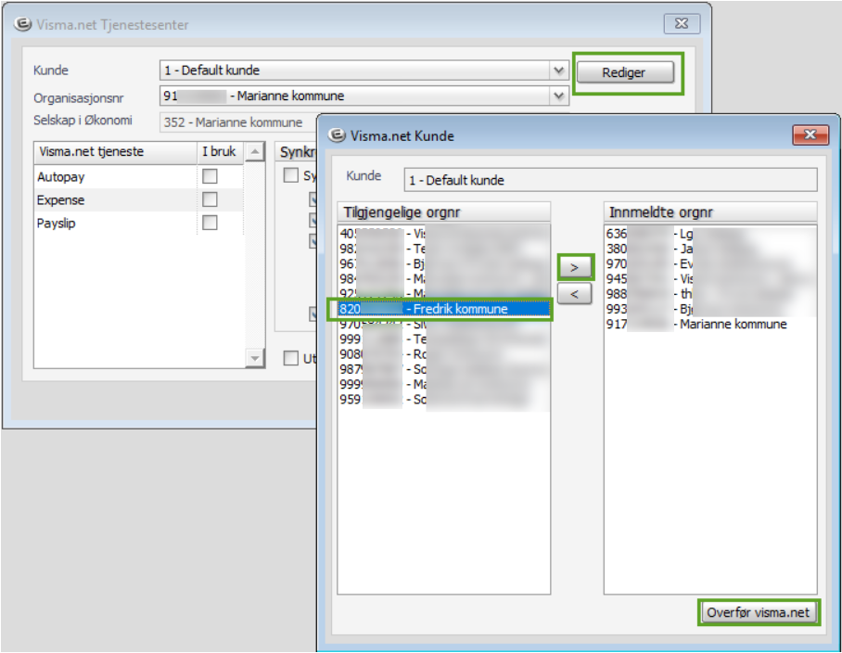Open the Kunde dropdown in Tjenestesenter
This screenshot has height=653, width=842.
point(558,70)
